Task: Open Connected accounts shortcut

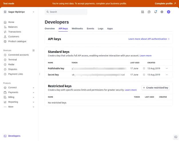Action: (18, 55)
